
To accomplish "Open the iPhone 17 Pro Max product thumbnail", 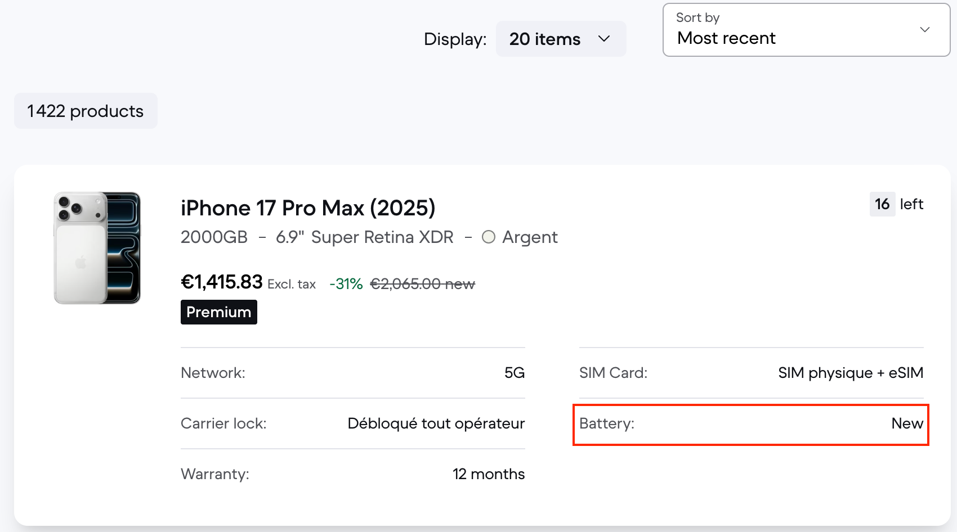I will tap(97, 248).
